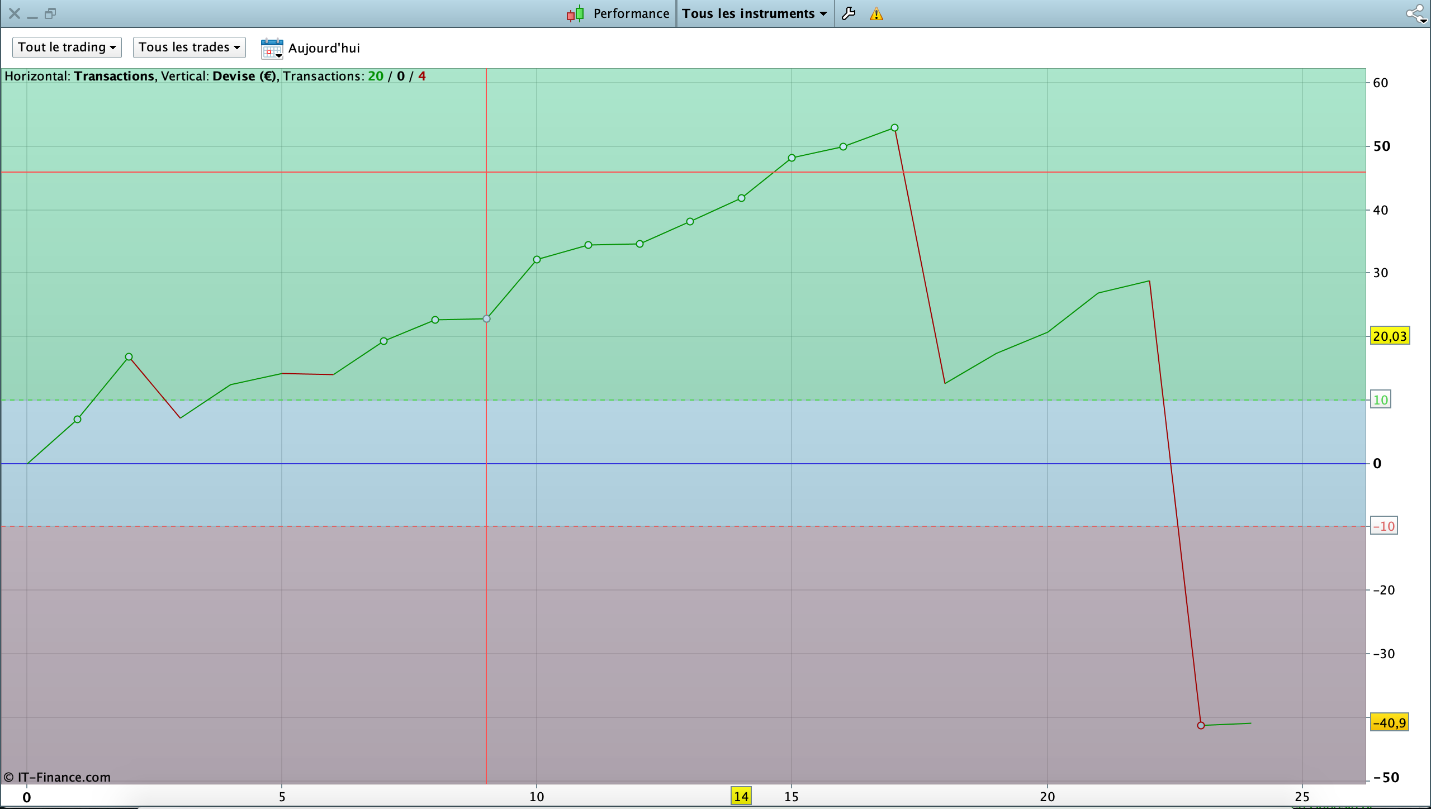Click the IT-Finance.com copyright link
The image size is (1431, 809).
coord(57,777)
